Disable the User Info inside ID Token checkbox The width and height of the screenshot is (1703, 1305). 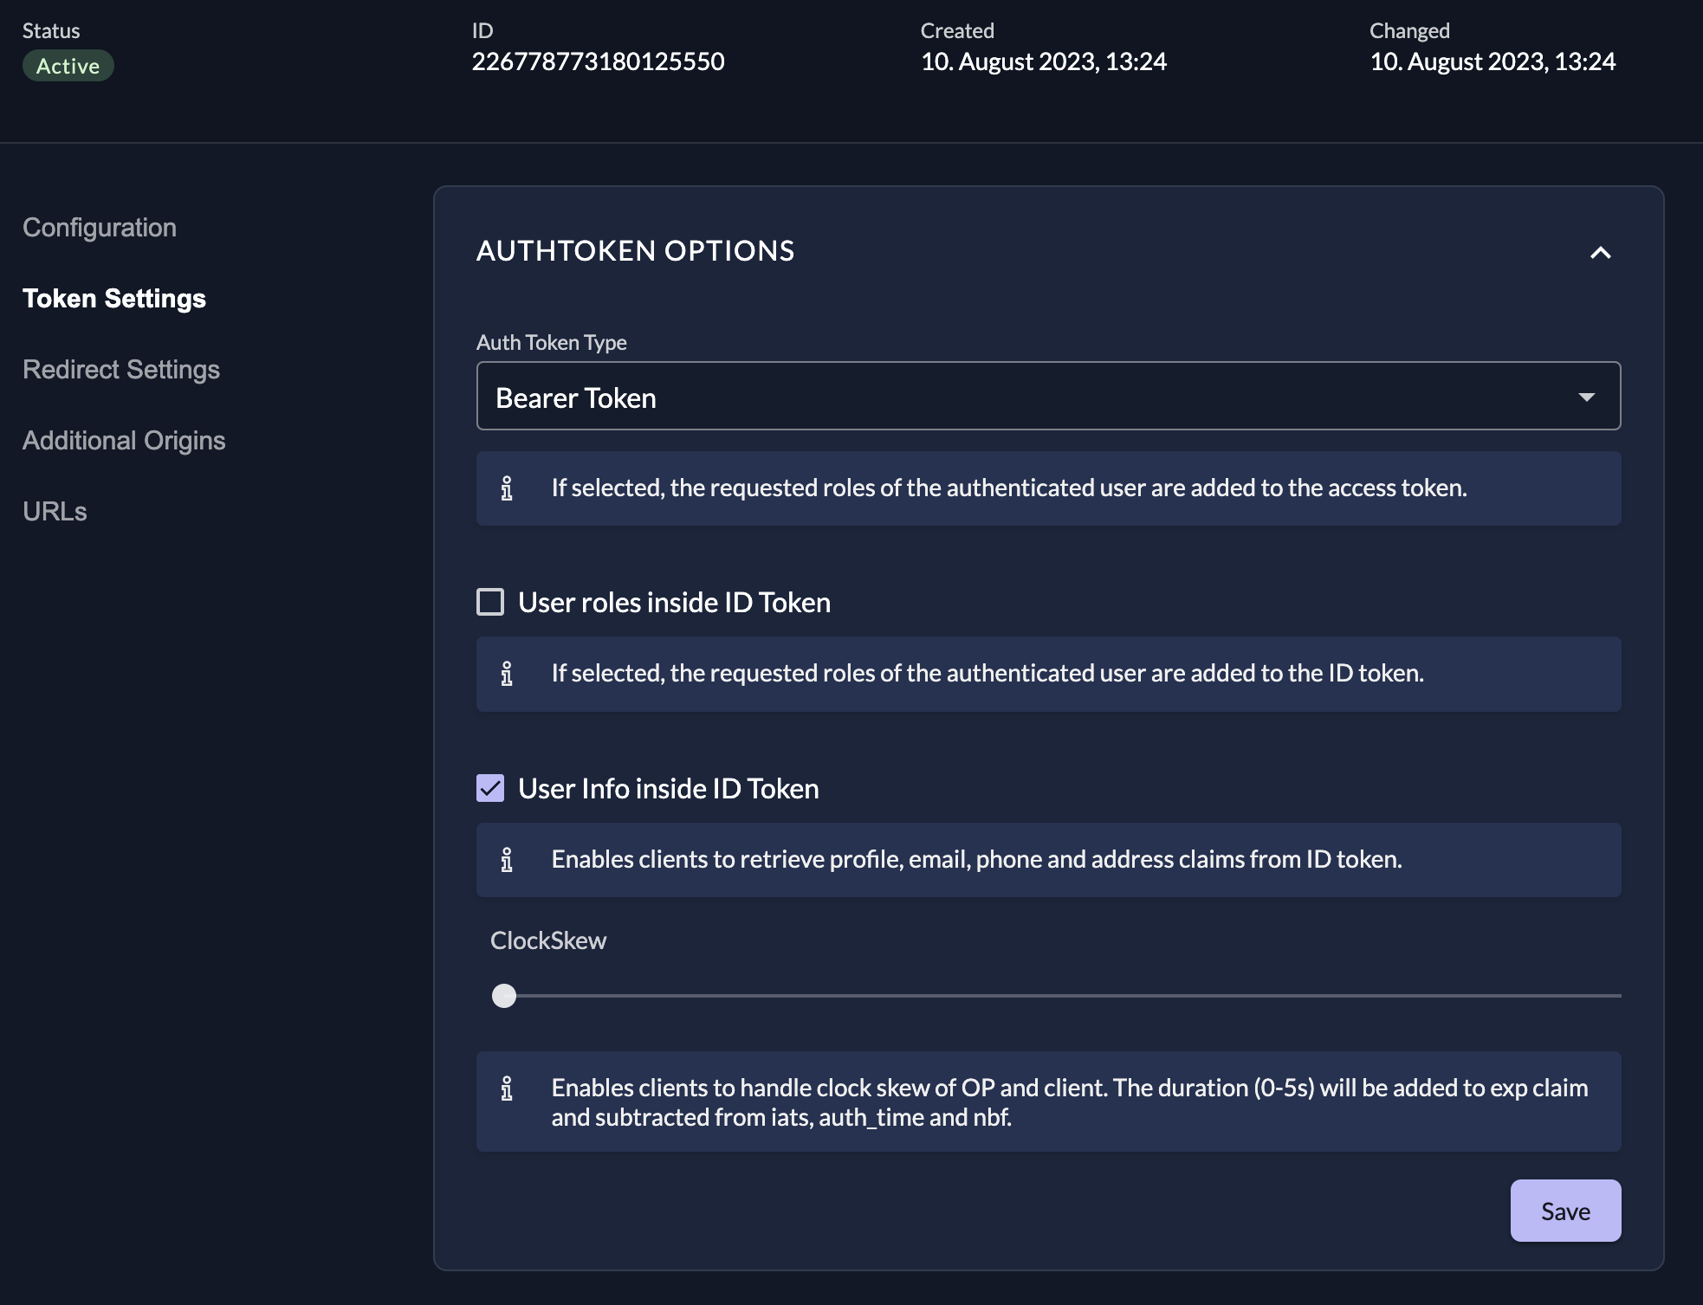[x=491, y=788]
